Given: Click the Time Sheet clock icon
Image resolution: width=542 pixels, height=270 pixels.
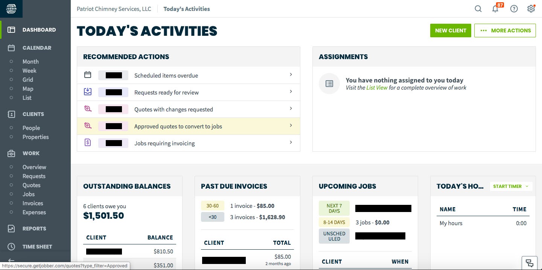Looking at the screenshot, I should coord(11,247).
